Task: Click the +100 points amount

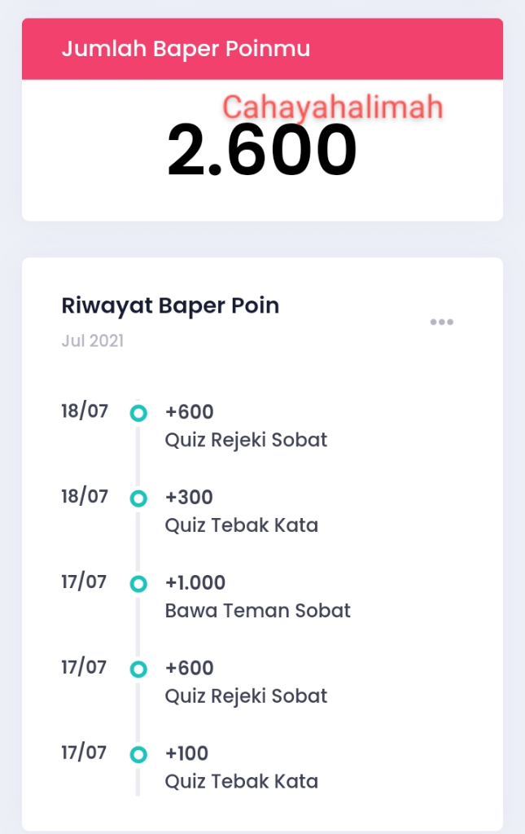Action: (186, 753)
